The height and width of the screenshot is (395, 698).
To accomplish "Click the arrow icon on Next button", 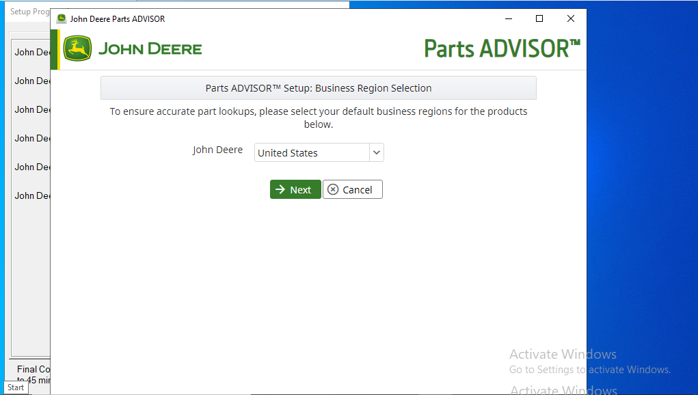I will pyautogui.click(x=280, y=190).
